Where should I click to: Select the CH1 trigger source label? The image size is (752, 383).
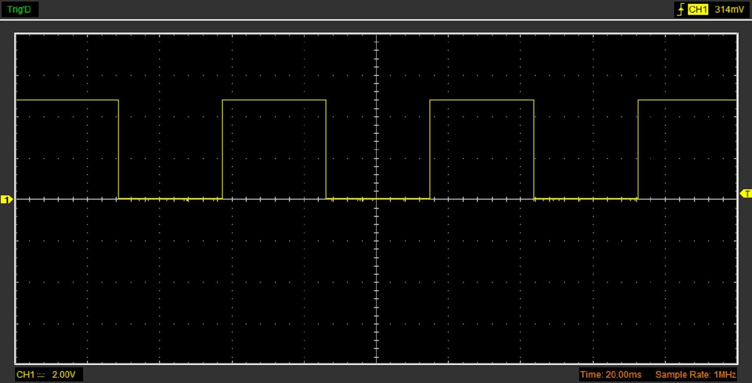[x=698, y=10]
